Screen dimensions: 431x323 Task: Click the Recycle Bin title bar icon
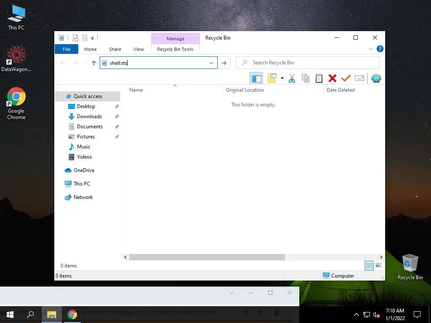(61, 38)
